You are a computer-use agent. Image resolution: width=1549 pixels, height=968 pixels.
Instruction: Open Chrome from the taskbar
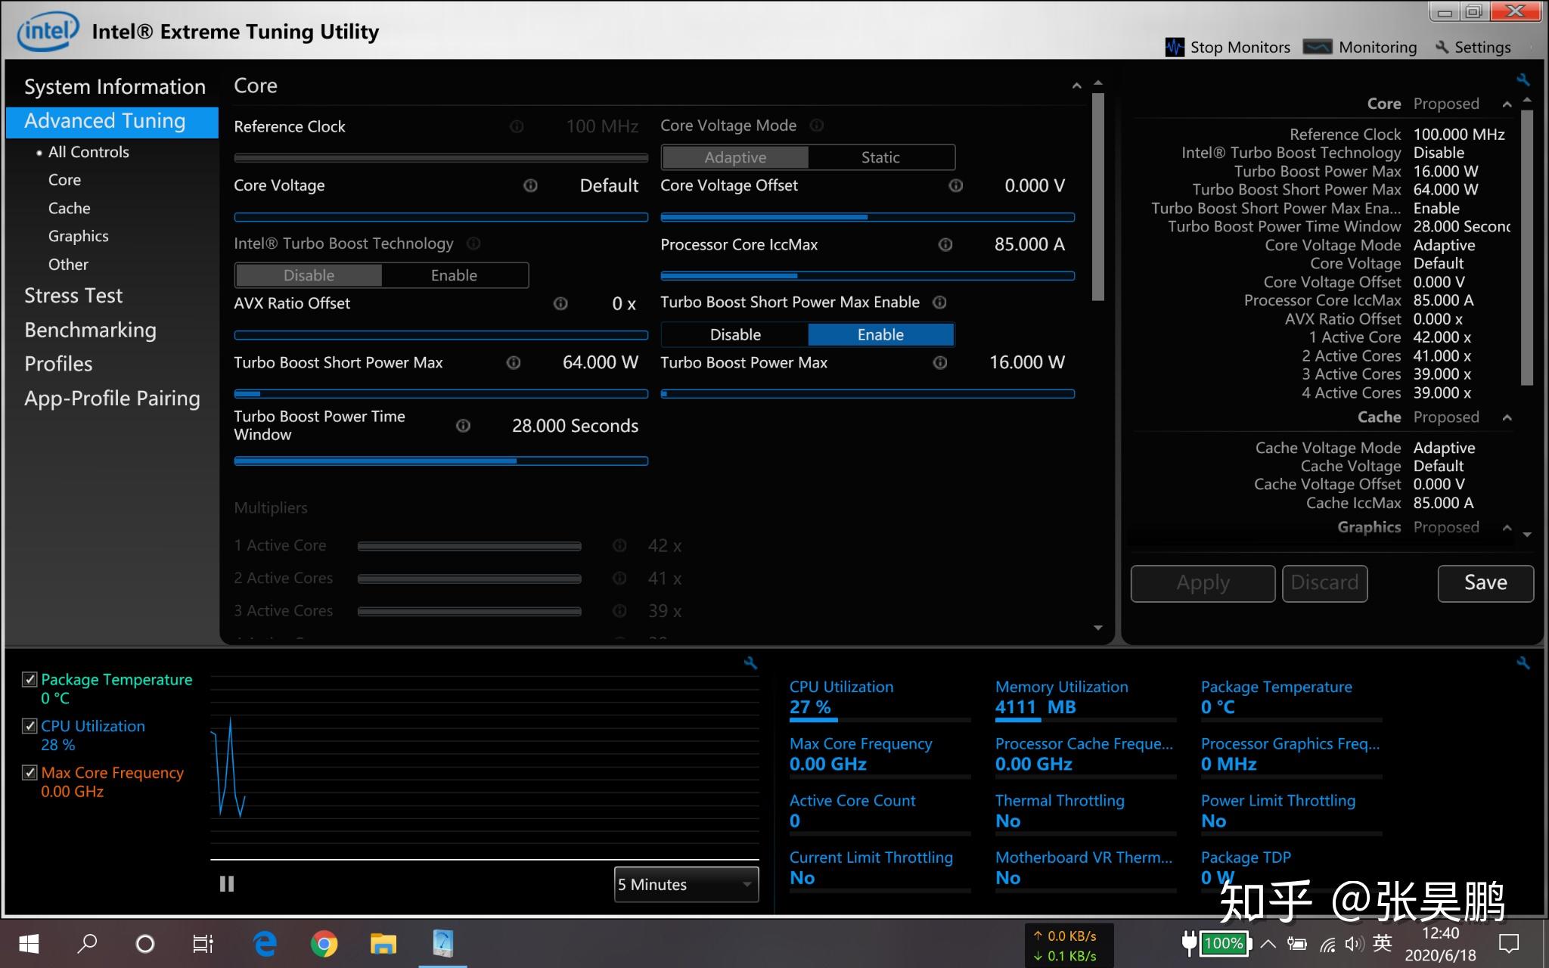324,944
